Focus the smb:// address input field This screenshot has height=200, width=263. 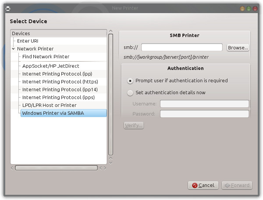click(182, 47)
